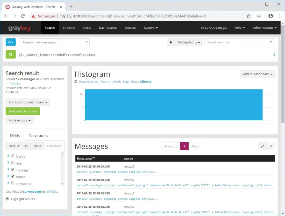The image size is (285, 216).
Task: Set histogram resolution to Hour
Action: [x=134, y=81]
